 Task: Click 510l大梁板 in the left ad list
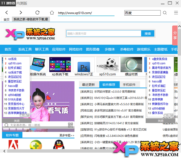15,100
